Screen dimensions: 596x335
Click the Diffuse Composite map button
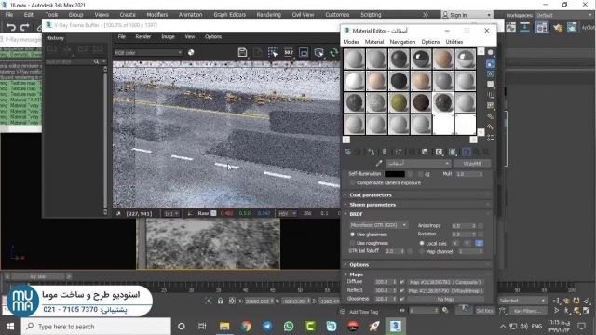(x=445, y=282)
